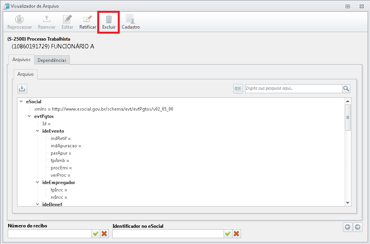The height and width of the screenshot is (244, 370).
Task: Click the tree scrollbar up arrow
Action: (x=348, y=101)
